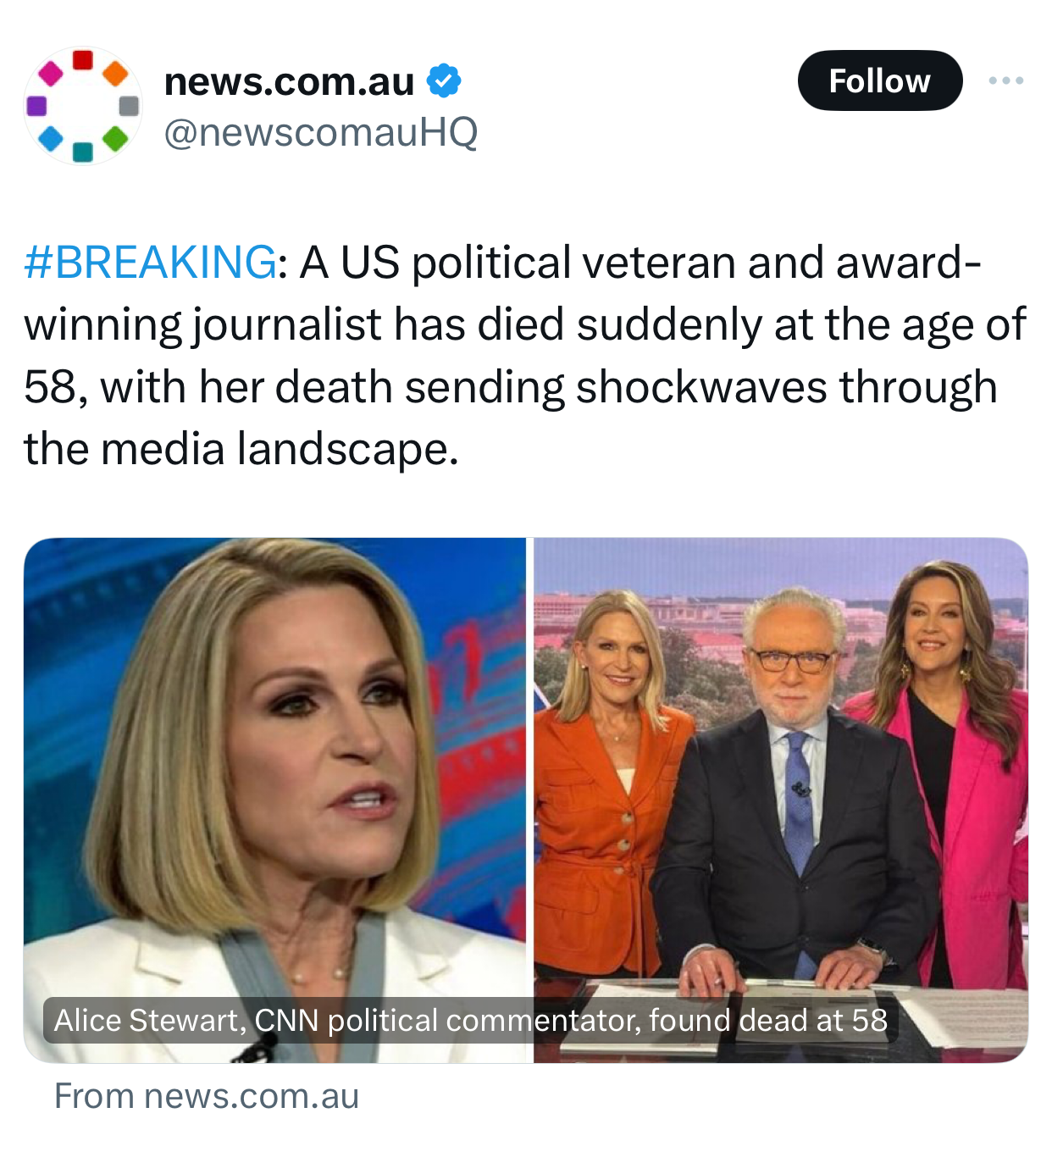
Task: Open the three-dot more options menu
Action: click(x=1005, y=80)
